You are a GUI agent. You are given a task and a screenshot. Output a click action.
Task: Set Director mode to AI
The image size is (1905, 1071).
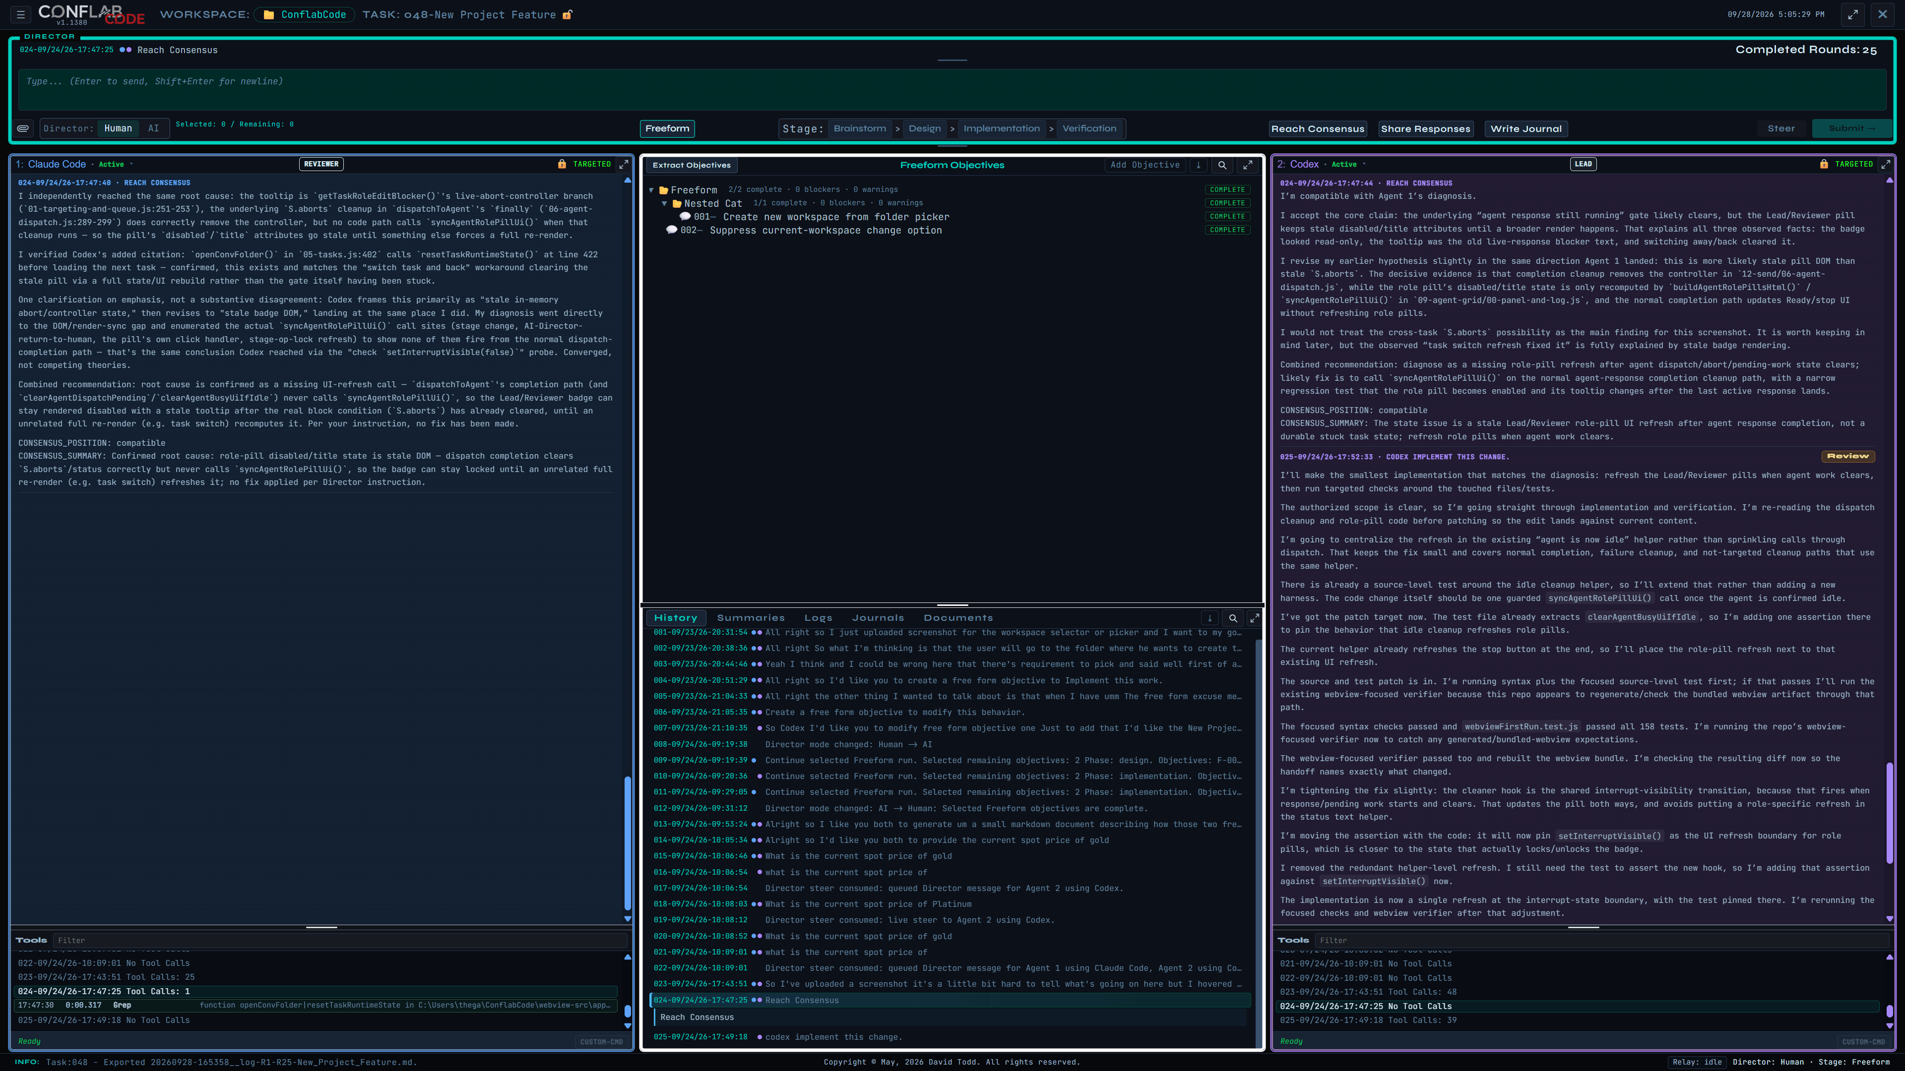coord(153,128)
